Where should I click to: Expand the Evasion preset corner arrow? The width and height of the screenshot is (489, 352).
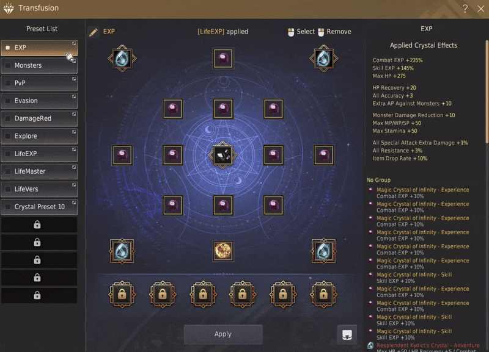[74, 96]
